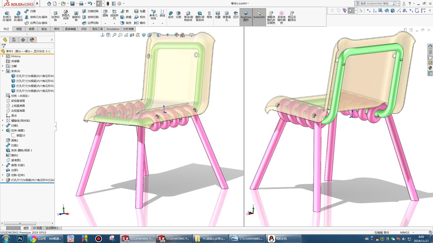Collapse the 实体(4) solid bodies folder
Screen dimensions: 433x243
3,71
